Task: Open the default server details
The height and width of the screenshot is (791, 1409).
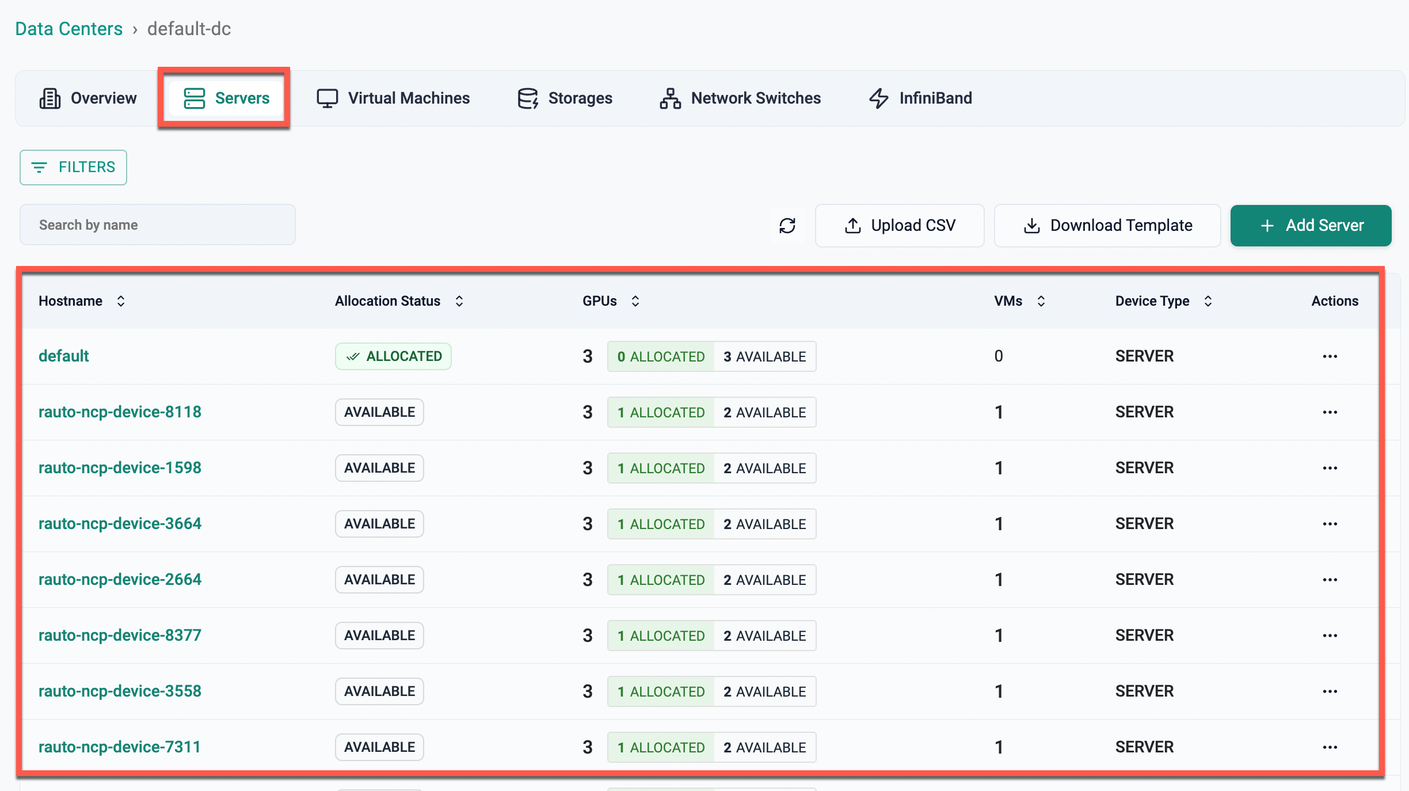Action: 63,356
